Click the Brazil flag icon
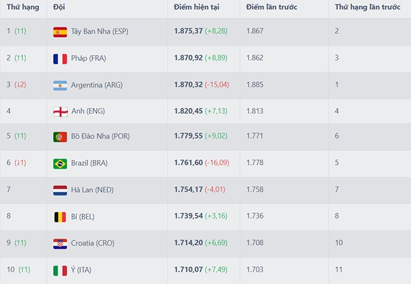The image size is (411, 284). click(x=60, y=164)
